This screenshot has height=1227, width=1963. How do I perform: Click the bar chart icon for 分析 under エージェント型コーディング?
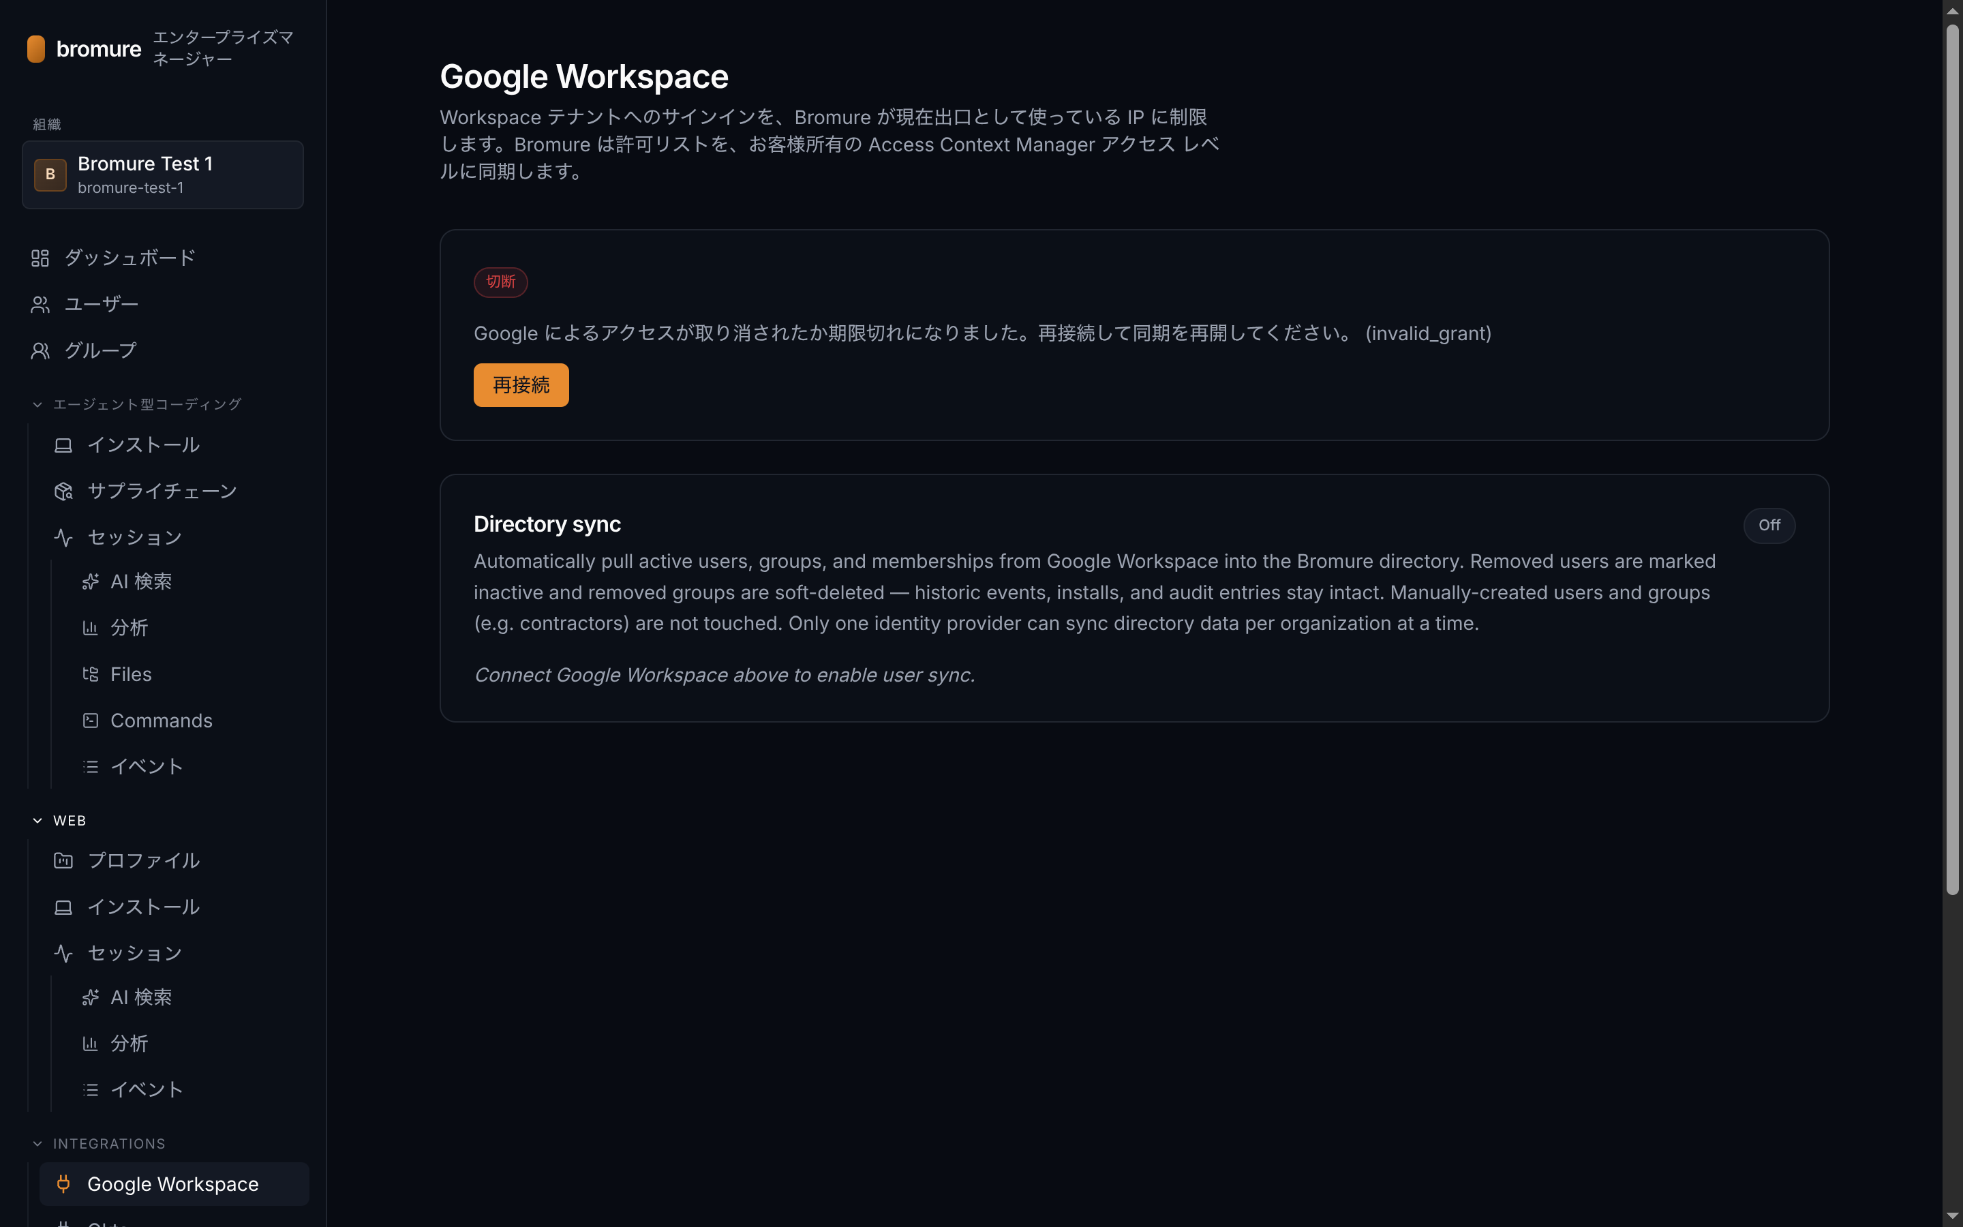(x=90, y=627)
